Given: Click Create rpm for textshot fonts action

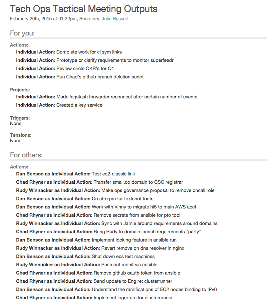Looking at the screenshot, I should (85, 199).
